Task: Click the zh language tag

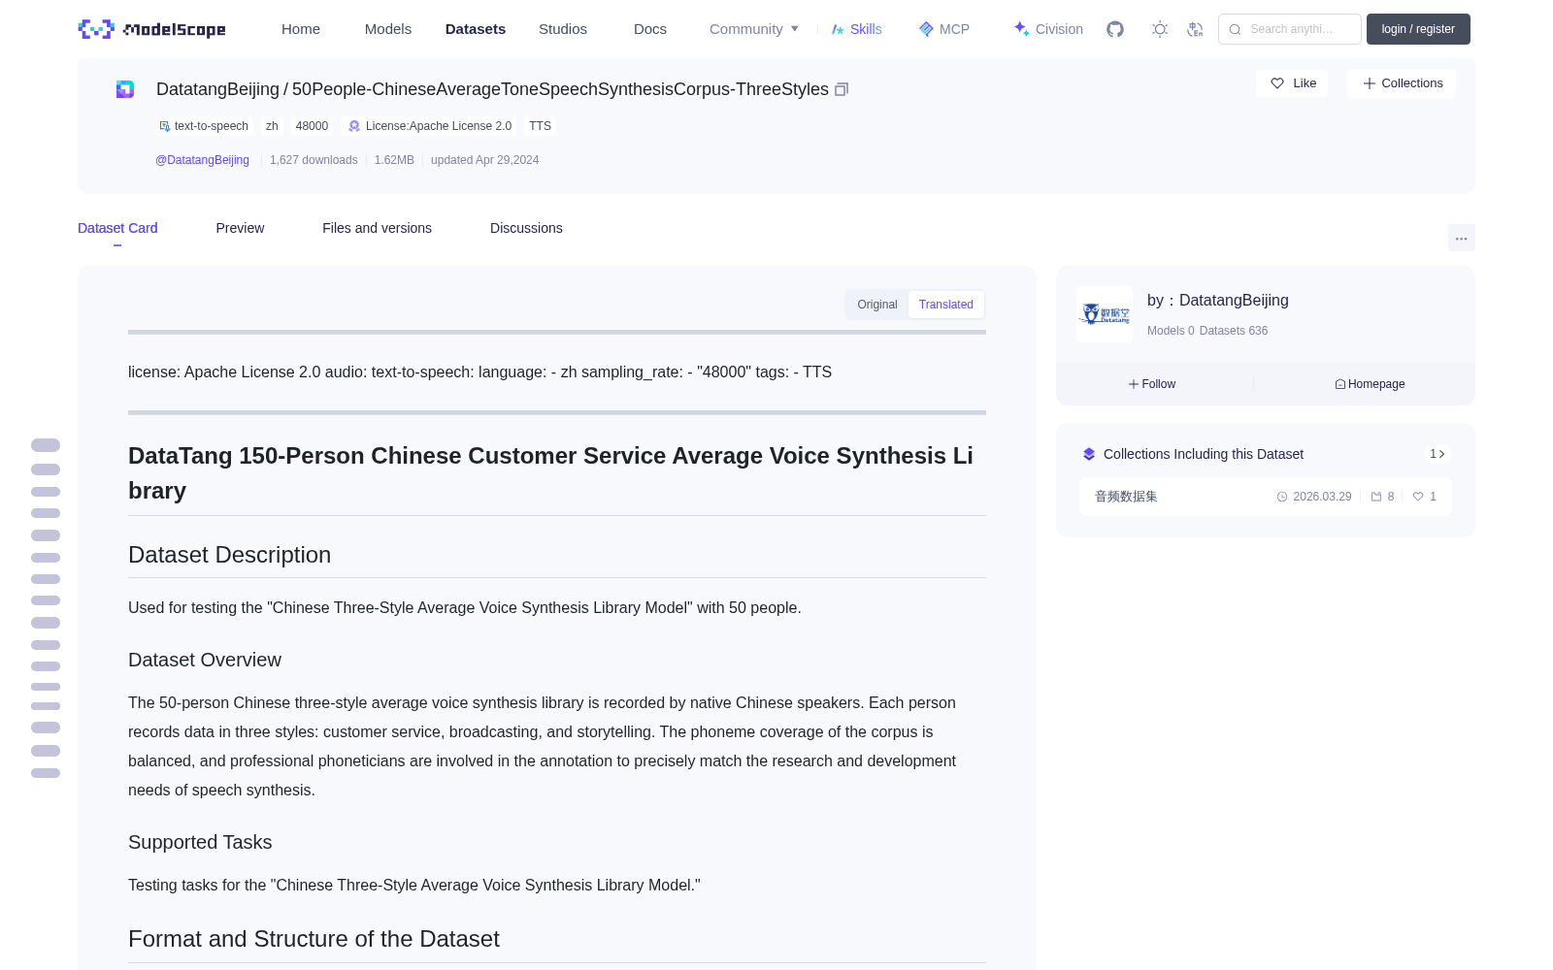Action: point(272,126)
